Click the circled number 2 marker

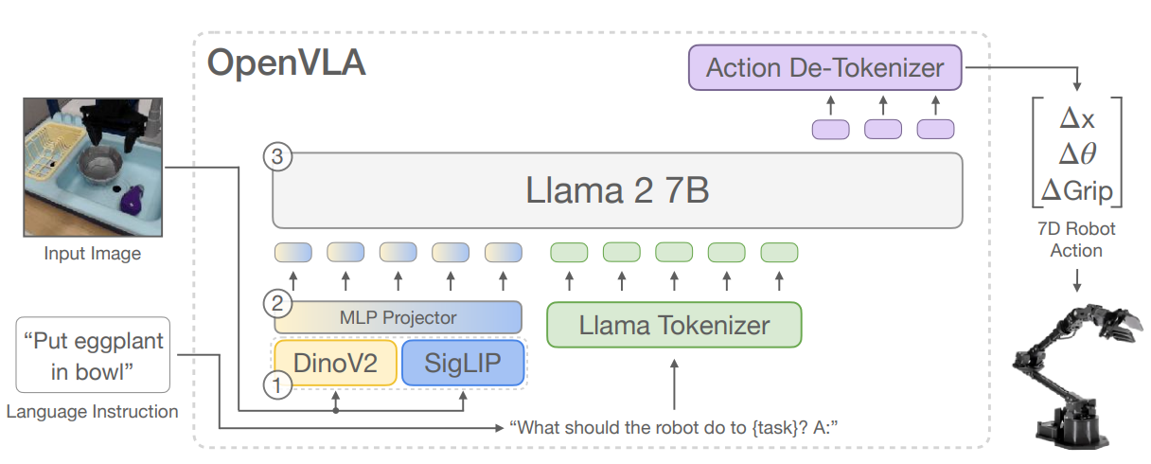tap(276, 305)
